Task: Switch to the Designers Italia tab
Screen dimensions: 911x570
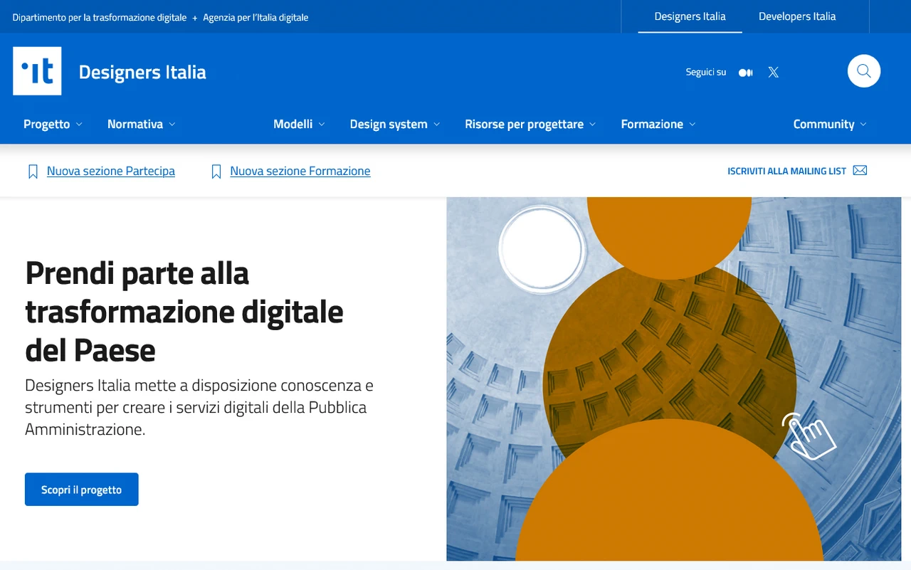Action: point(690,16)
